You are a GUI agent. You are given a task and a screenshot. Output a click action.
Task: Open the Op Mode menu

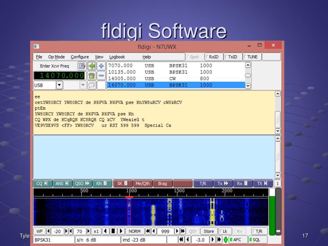pos(56,57)
